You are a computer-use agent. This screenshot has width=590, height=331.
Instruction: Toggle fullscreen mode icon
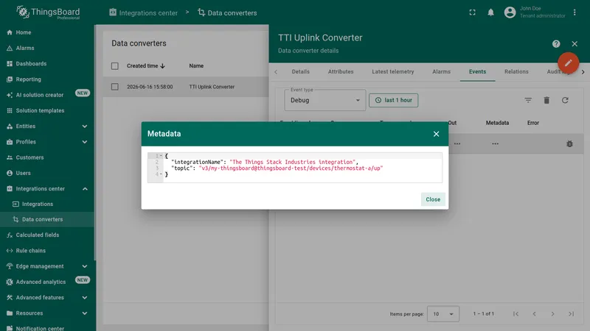472,13
